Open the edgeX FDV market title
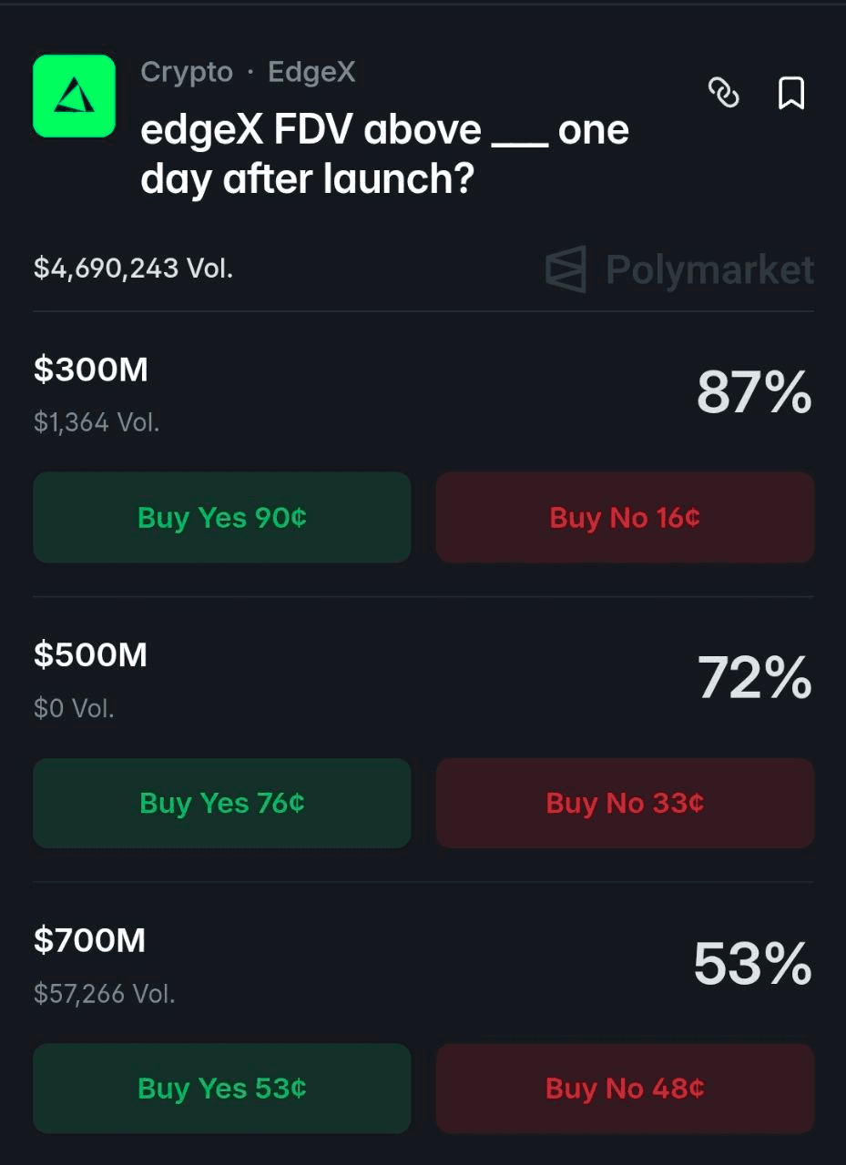 (384, 155)
